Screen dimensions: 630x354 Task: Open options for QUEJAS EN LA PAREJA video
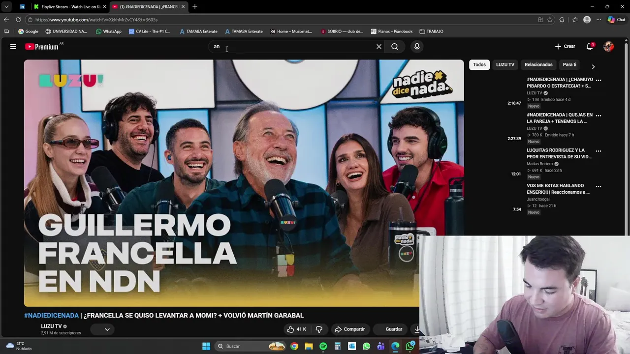pos(598,116)
